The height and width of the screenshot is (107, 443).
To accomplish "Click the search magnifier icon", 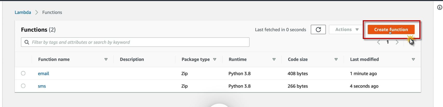I will 27,42.
